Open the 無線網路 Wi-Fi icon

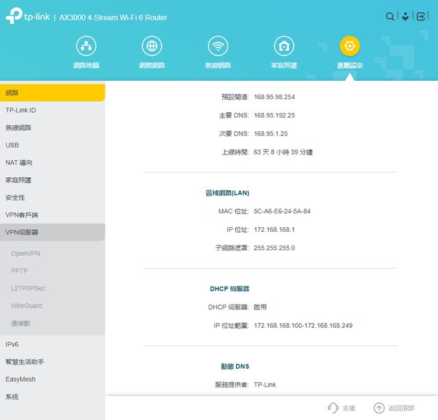(218, 47)
